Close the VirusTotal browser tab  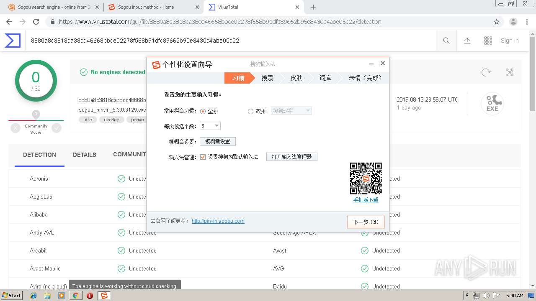[297, 7]
